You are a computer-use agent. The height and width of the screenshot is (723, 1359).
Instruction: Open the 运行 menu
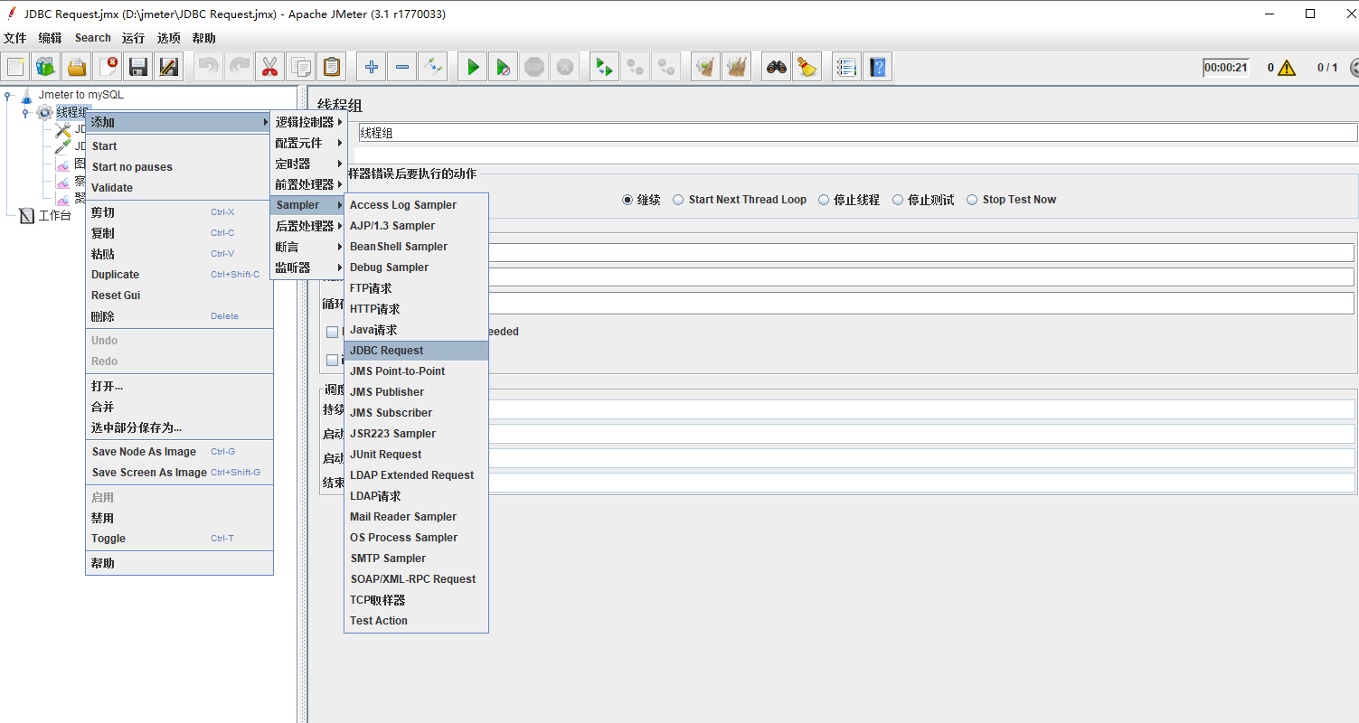click(x=133, y=38)
